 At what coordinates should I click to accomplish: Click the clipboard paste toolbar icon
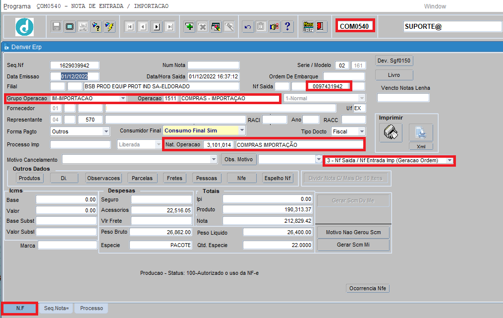[261, 27]
